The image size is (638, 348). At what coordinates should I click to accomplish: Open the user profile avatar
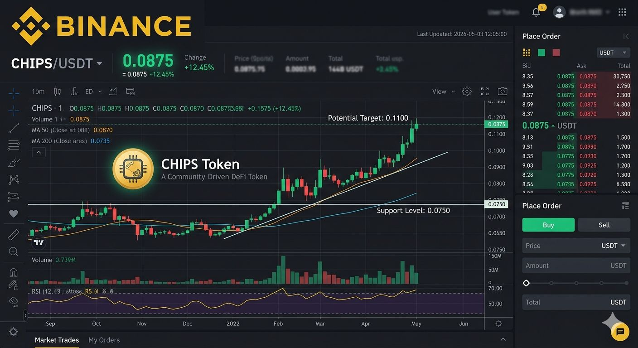[x=560, y=12]
